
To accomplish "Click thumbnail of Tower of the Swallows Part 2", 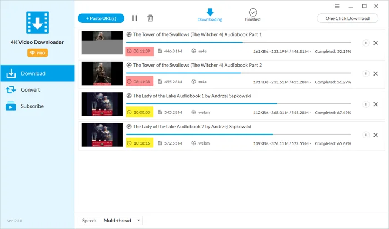I will click(x=102, y=73).
